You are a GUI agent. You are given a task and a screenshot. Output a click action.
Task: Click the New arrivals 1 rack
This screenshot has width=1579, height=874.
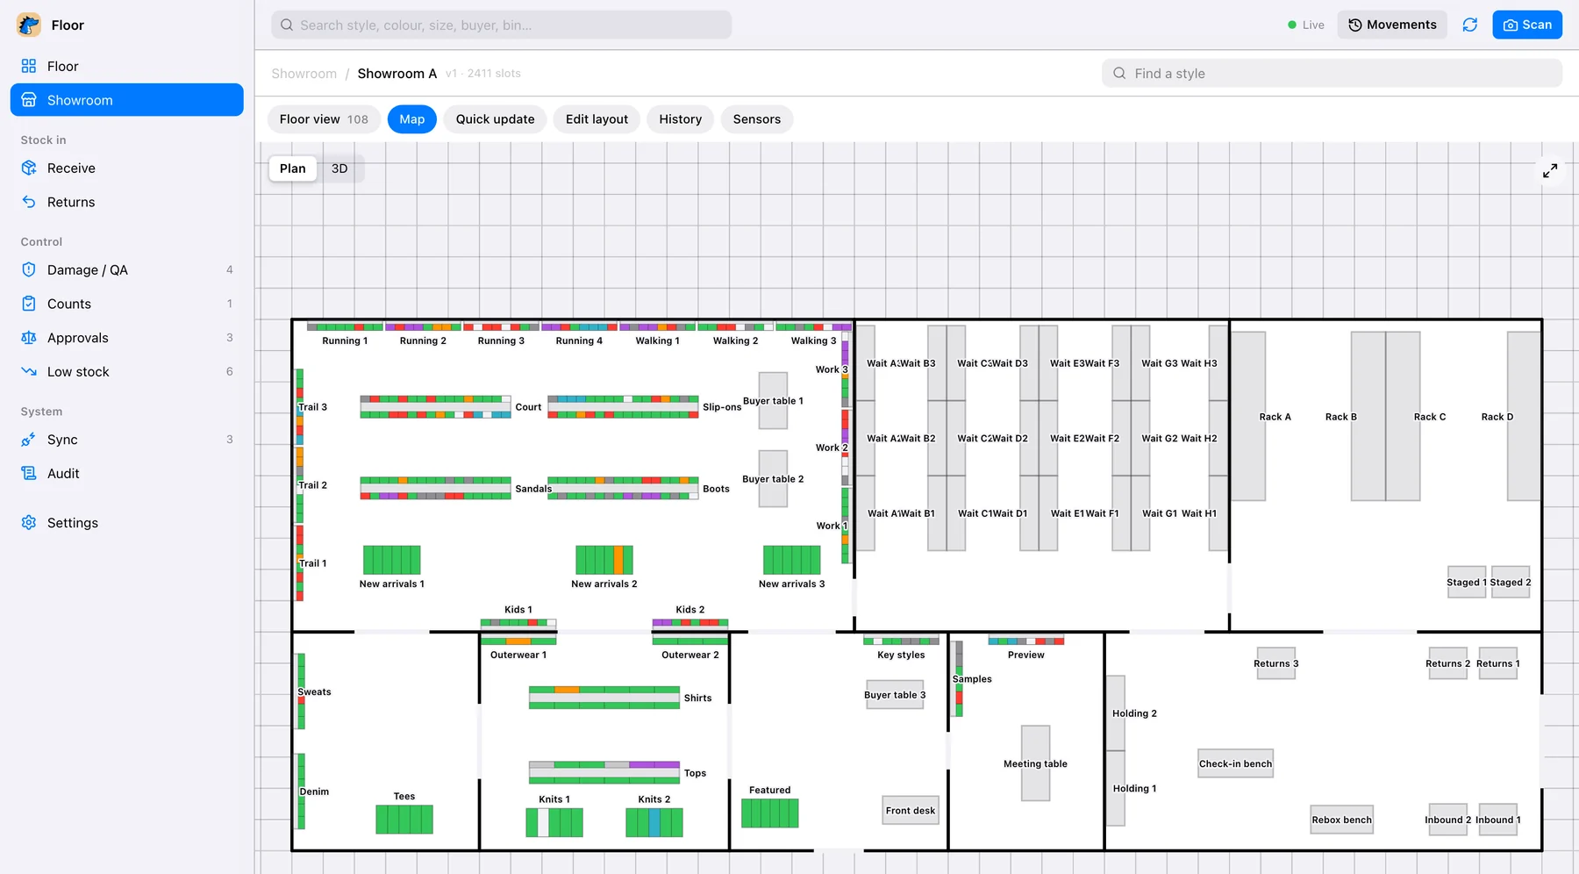pos(391,560)
